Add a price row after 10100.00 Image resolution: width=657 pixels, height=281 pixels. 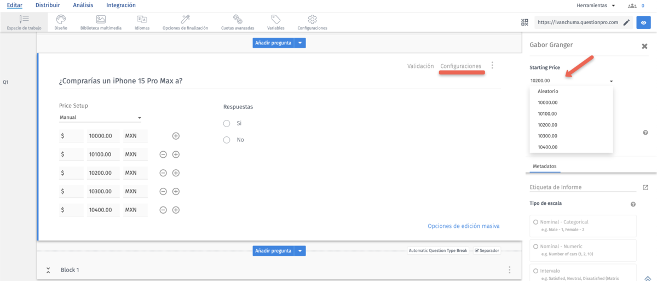pos(176,154)
